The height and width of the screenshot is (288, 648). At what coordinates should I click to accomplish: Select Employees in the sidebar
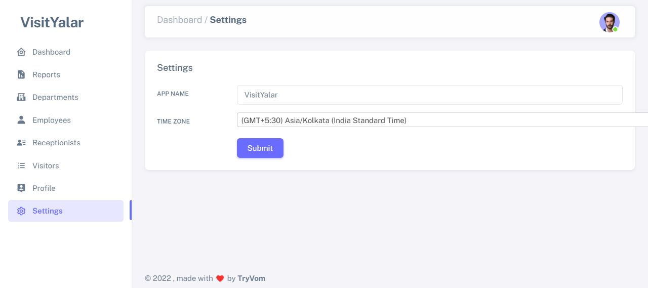point(52,120)
